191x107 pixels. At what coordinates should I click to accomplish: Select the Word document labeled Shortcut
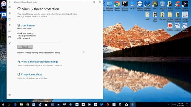click(185, 28)
